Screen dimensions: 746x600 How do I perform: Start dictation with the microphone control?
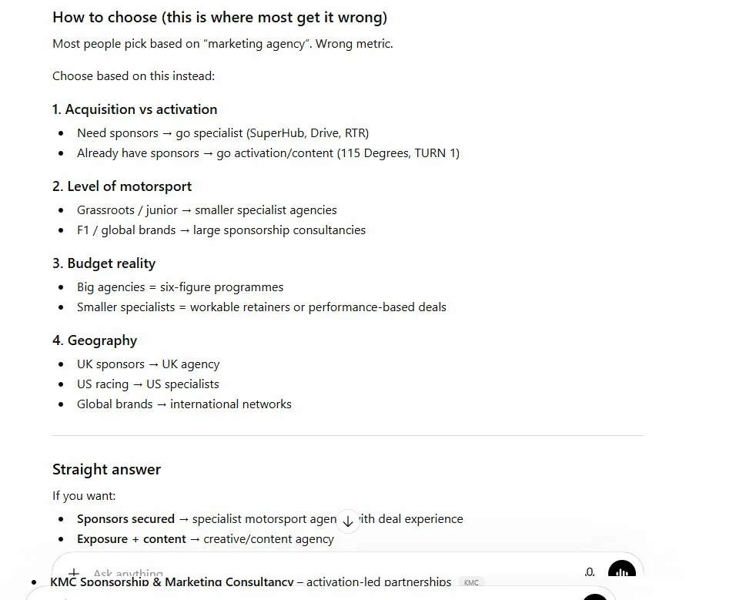pos(588,572)
